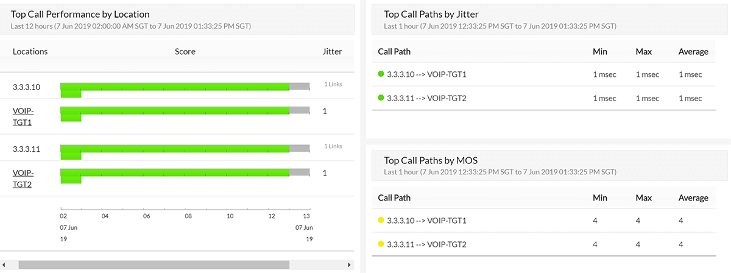Viewport: 731px width, 273px height.
Task: Click green status dot for 3.3.3.11 jitter path
Action: [x=381, y=97]
